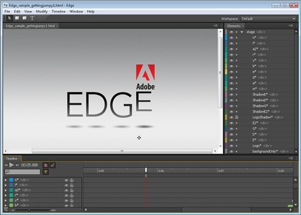Toggle visibility of ShadowG* element
The height and width of the screenshot is (215, 301).
pos(232,106)
